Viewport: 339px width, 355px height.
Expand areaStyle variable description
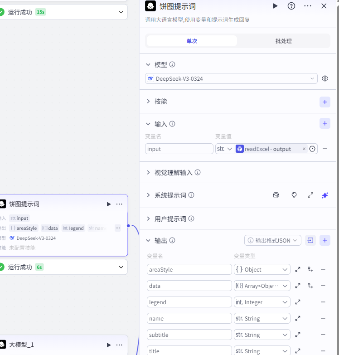(298, 269)
